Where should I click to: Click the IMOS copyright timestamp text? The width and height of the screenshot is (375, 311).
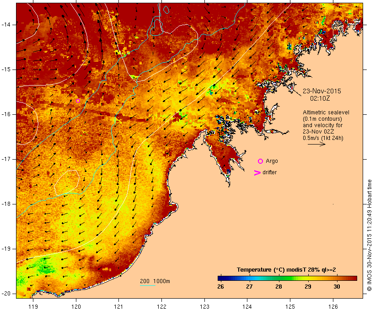370,236
